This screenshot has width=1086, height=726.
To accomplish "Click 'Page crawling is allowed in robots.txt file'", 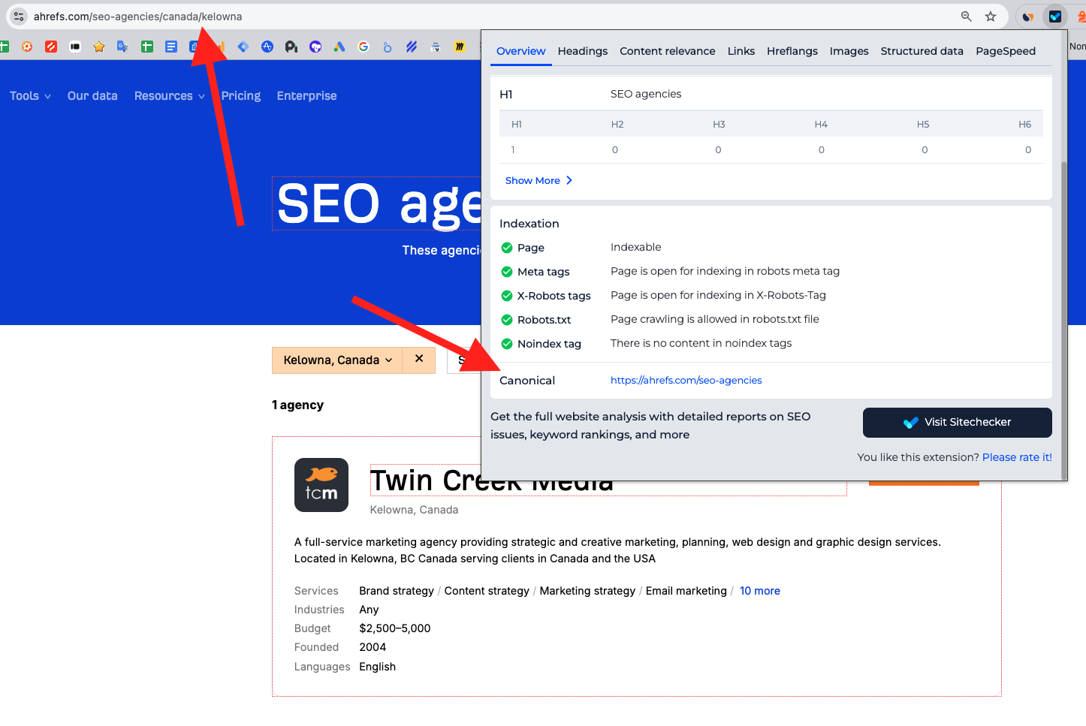I will point(715,319).
